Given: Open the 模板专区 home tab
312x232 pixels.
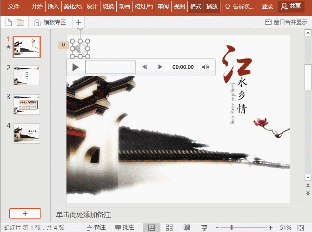Looking at the screenshot, I should click(x=50, y=22).
